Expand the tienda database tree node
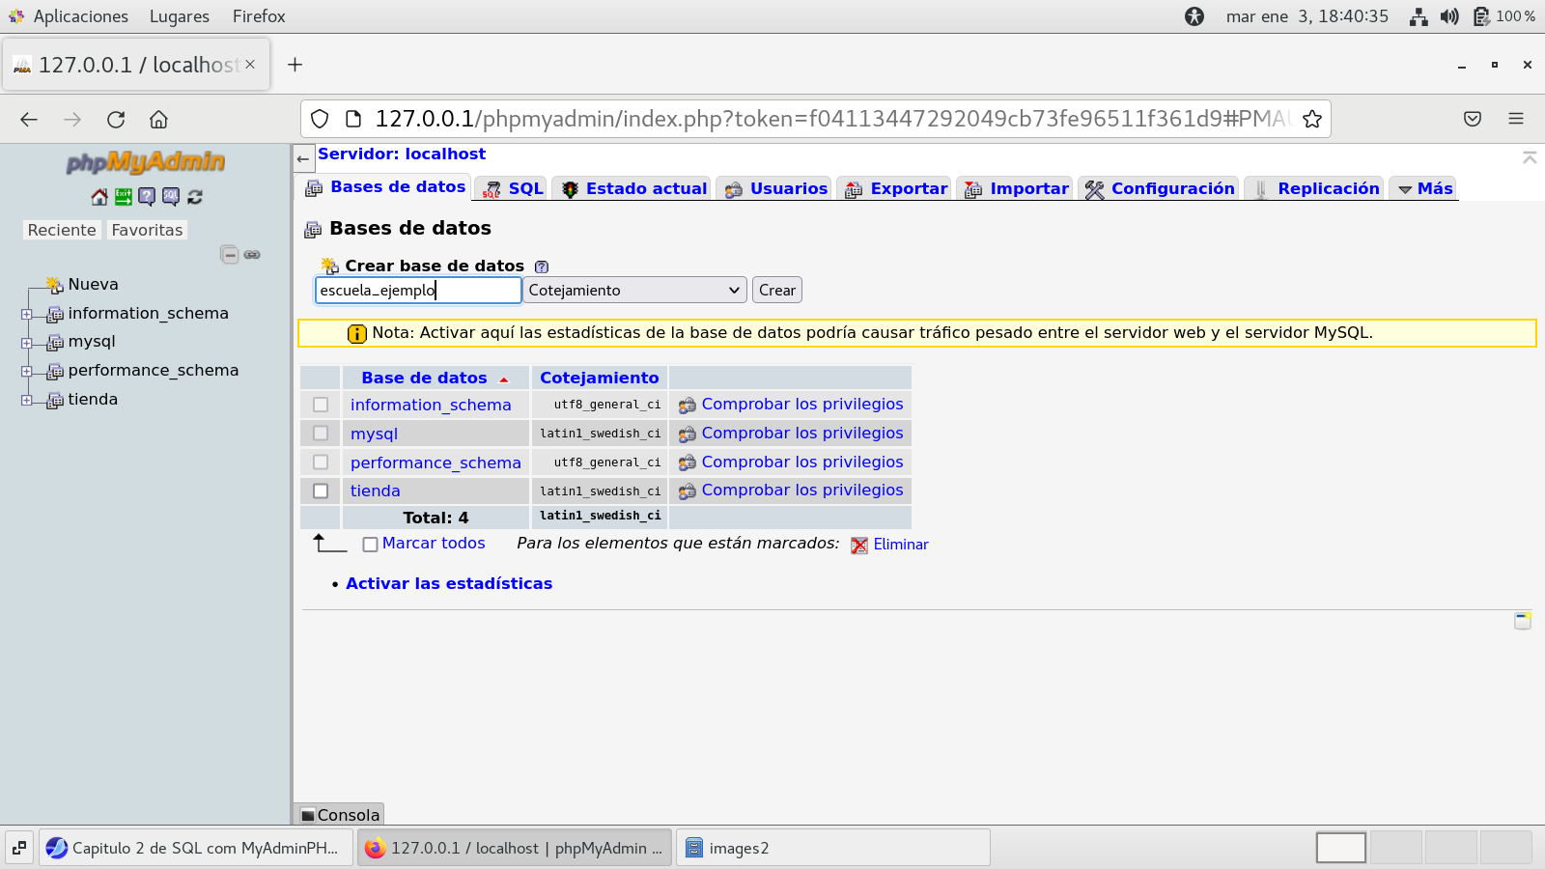This screenshot has height=869, width=1545. pos(27,400)
